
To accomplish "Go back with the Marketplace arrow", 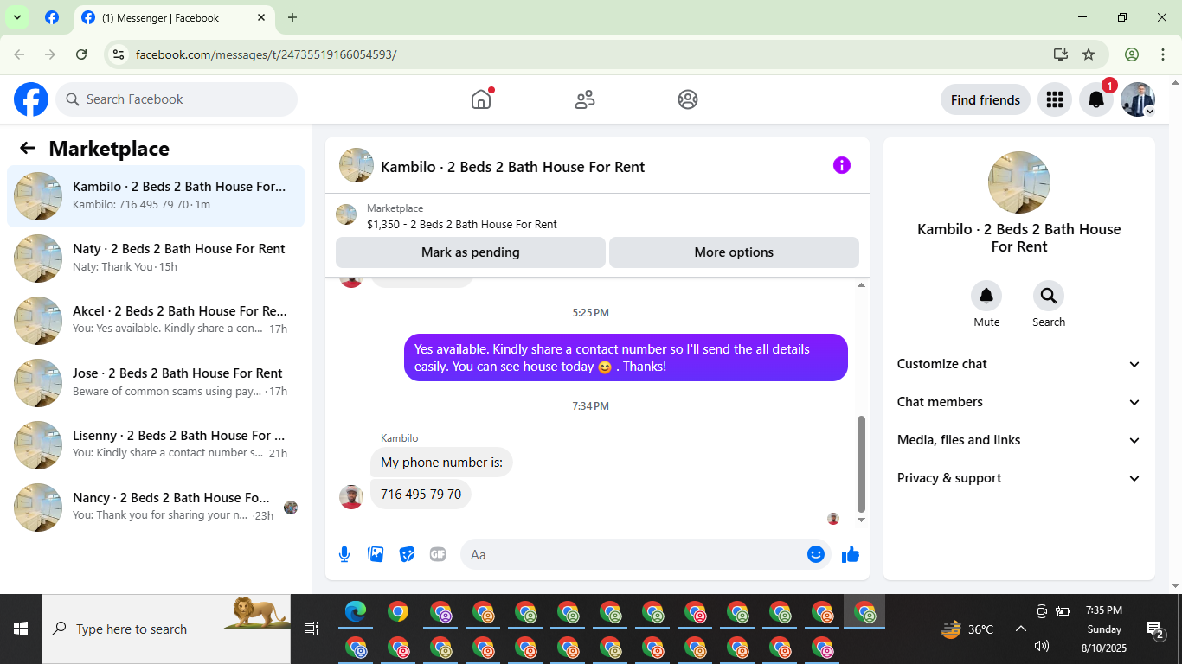I will (x=28, y=148).
